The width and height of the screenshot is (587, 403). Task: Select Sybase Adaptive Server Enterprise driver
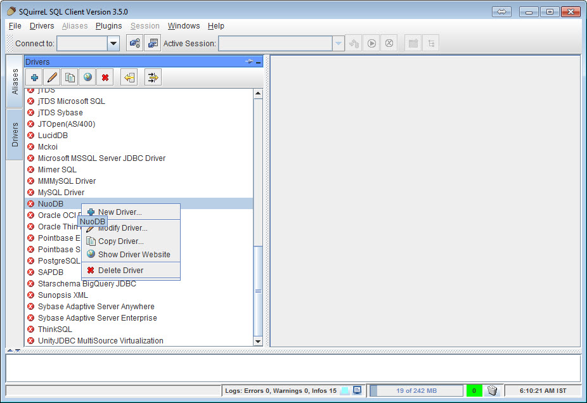pyautogui.click(x=139, y=317)
